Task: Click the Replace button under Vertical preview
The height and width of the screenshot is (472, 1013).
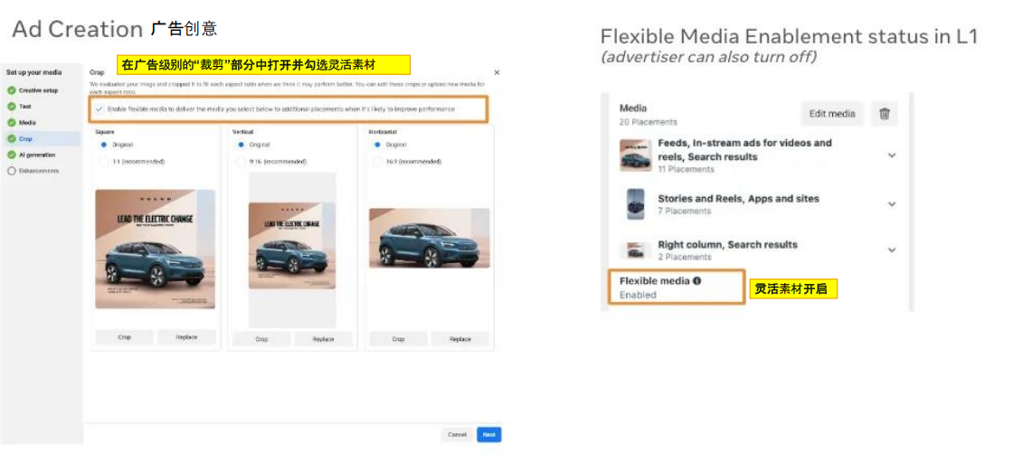Action: pos(323,339)
